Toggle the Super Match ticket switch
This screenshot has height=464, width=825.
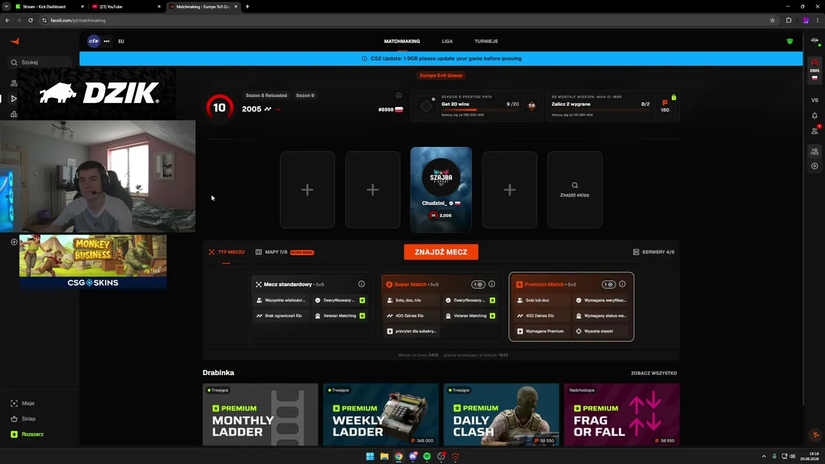[x=478, y=284]
